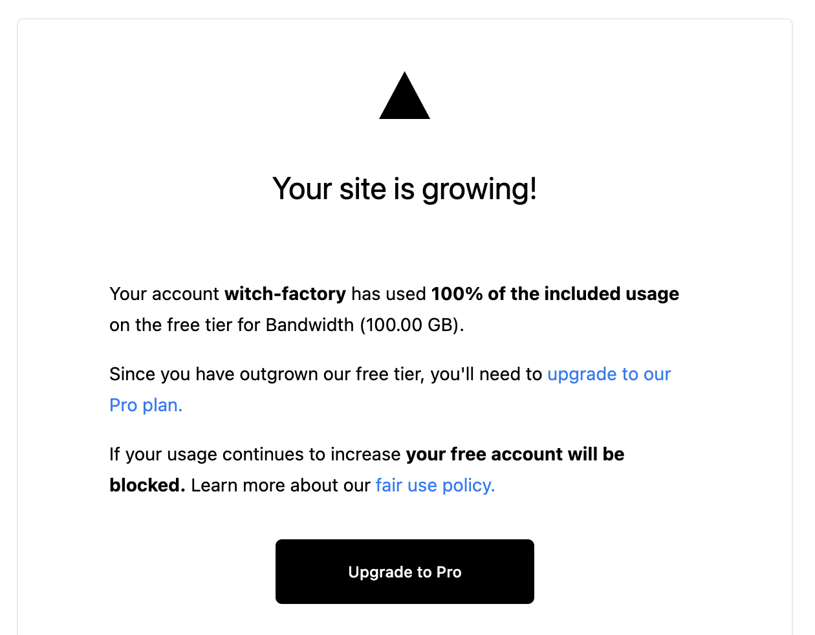Select the account name witch-factory

tap(285, 294)
